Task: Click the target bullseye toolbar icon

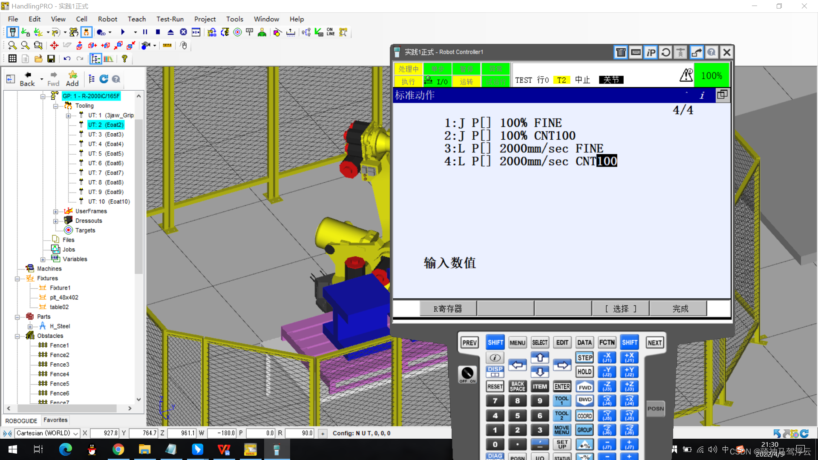Action: [238, 32]
